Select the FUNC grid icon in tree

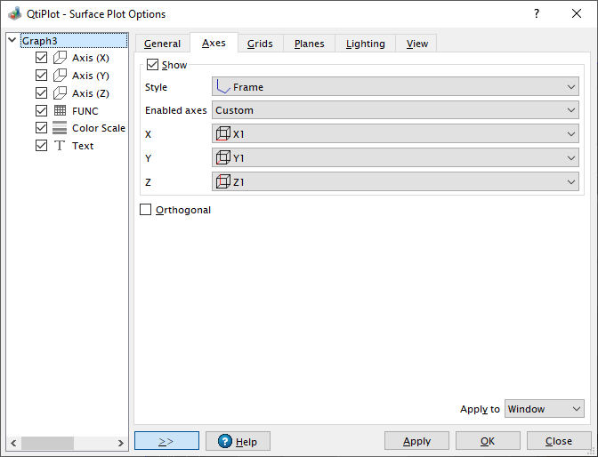pos(61,110)
